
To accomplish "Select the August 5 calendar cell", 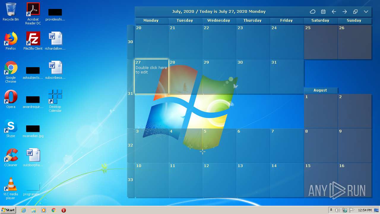I will tap(219, 146).
